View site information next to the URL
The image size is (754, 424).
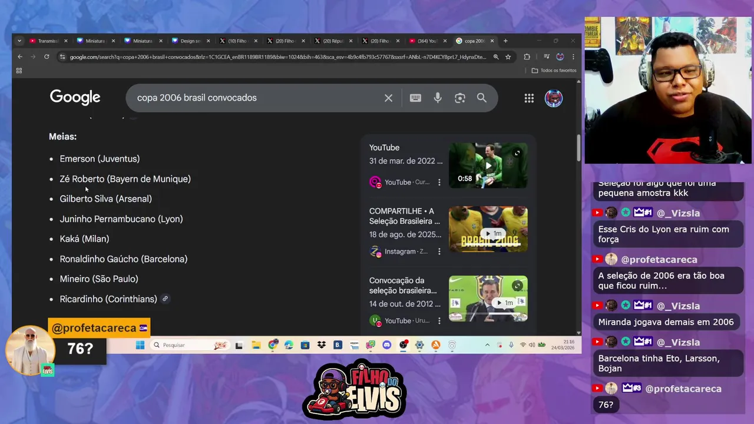62,57
